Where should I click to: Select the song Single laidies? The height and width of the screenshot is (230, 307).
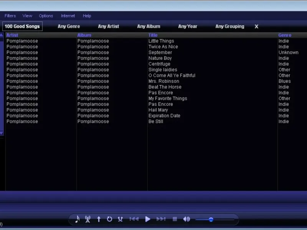click(163, 70)
